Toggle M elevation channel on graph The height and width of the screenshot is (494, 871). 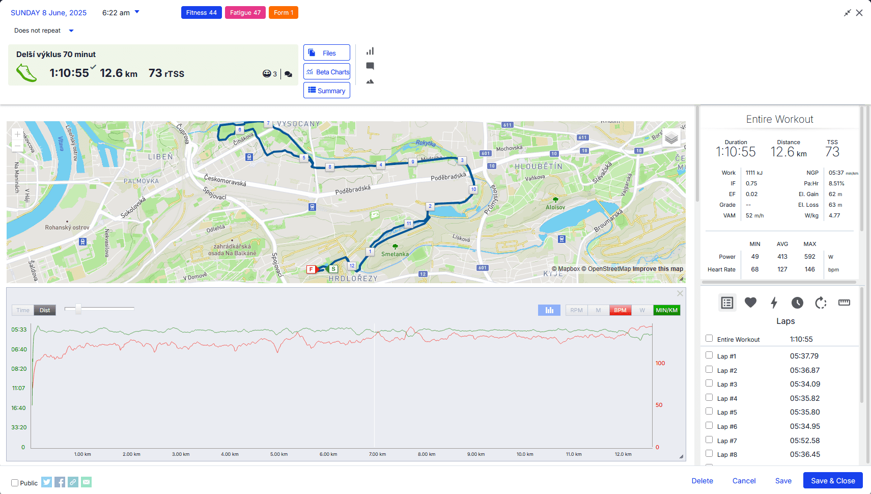tap(598, 310)
